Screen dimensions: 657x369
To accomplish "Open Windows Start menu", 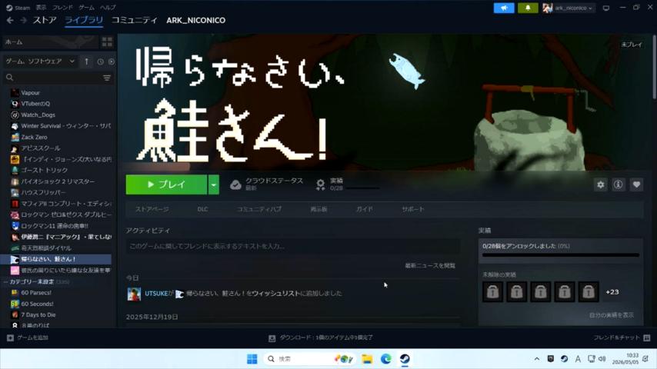I will click(252, 359).
